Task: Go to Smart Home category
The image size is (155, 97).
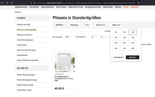Action: click(61, 7)
